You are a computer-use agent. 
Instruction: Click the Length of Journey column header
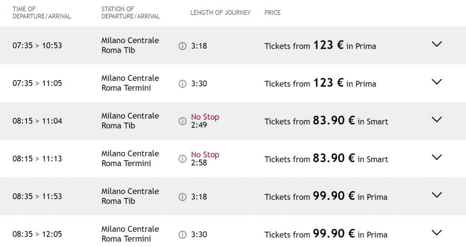(x=220, y=13)
